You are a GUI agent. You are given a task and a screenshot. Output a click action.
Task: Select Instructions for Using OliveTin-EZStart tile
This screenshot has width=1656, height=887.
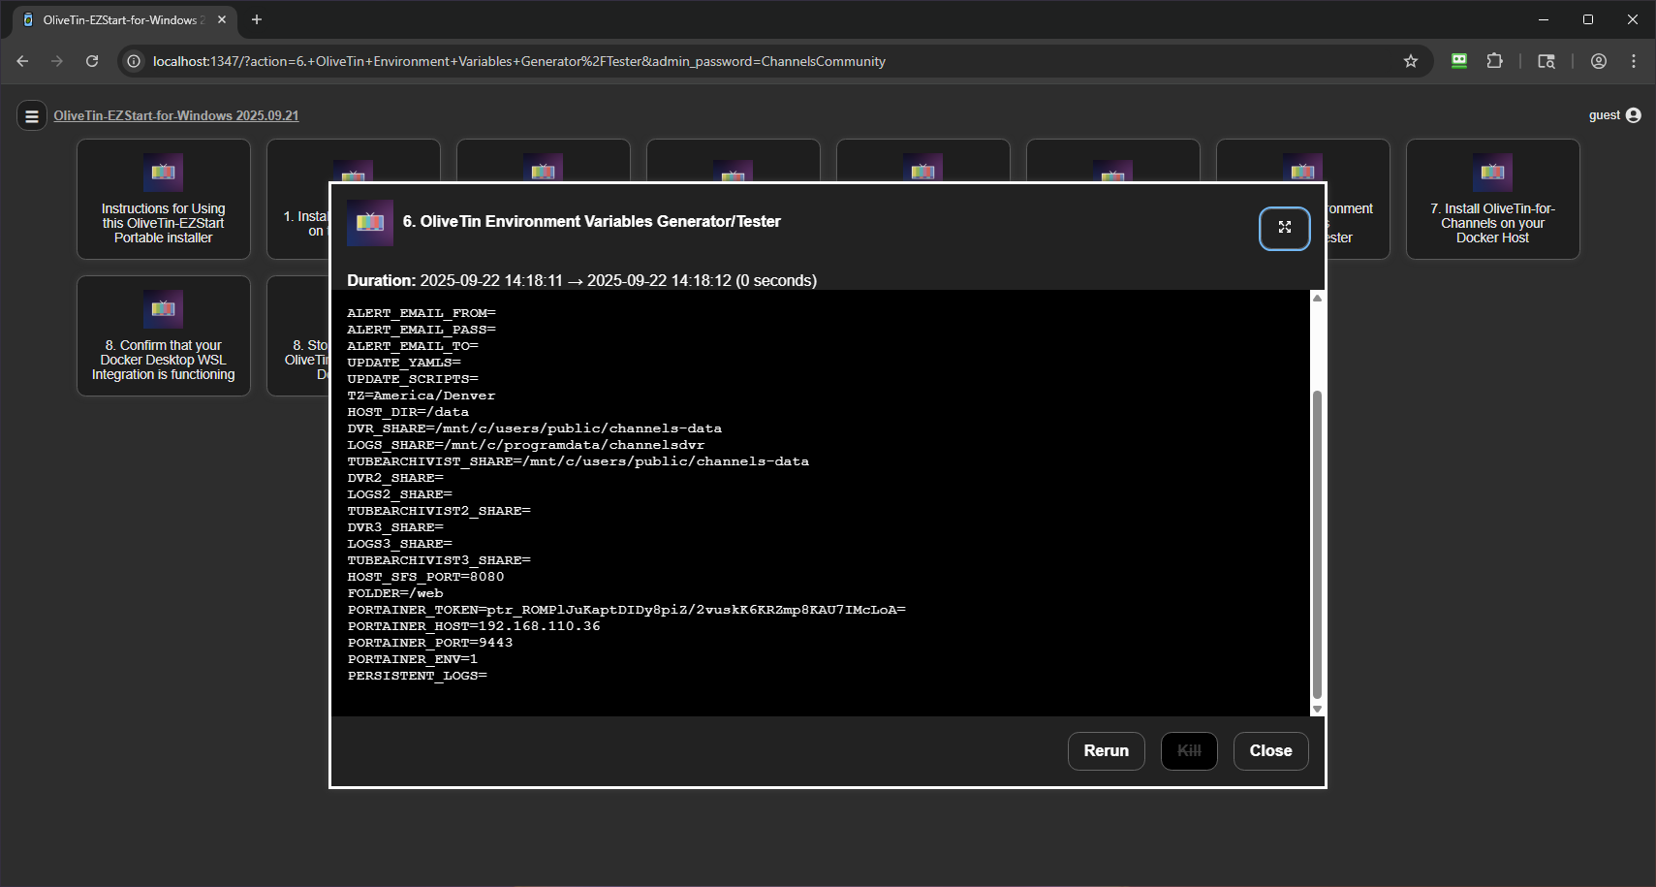click(164, 200)
